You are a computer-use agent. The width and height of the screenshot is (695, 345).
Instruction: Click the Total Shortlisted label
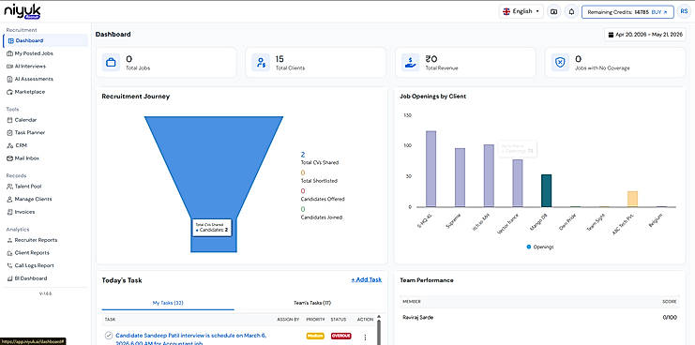pyautogui.click(x=319, y=181)
